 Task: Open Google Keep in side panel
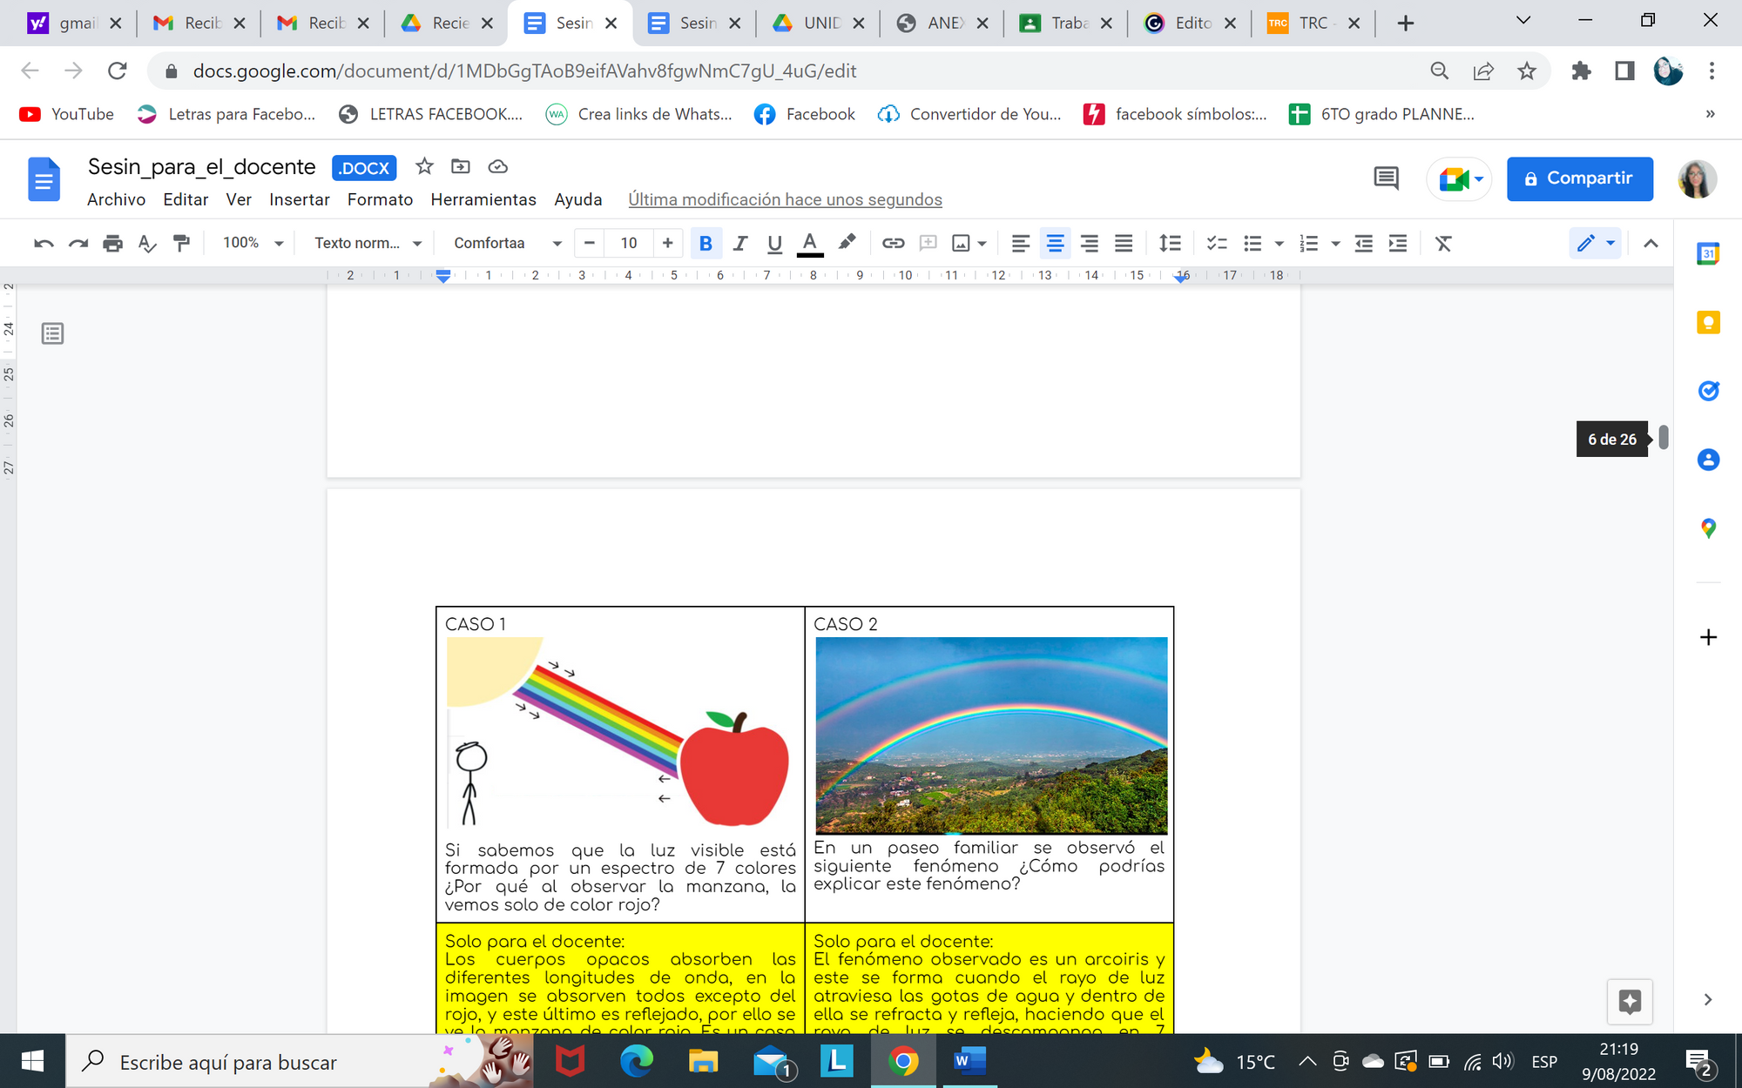pyautogui.click(x=1708, y=323)
